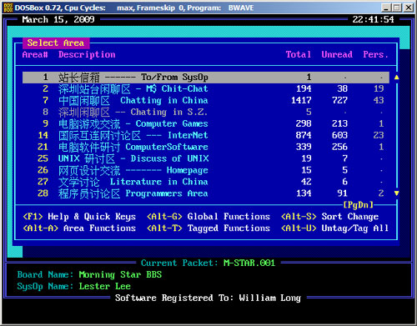Image resolution: width=417 pixels, height=326 pixels.
Task: Select area 9 Computer Games row
Action: coord(206,123)
